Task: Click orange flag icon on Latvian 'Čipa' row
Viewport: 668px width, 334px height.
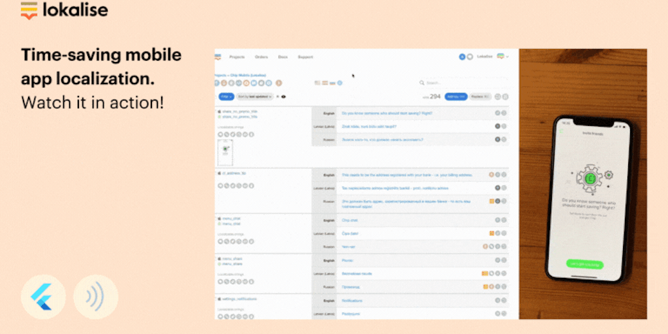Action: point(492,233)
